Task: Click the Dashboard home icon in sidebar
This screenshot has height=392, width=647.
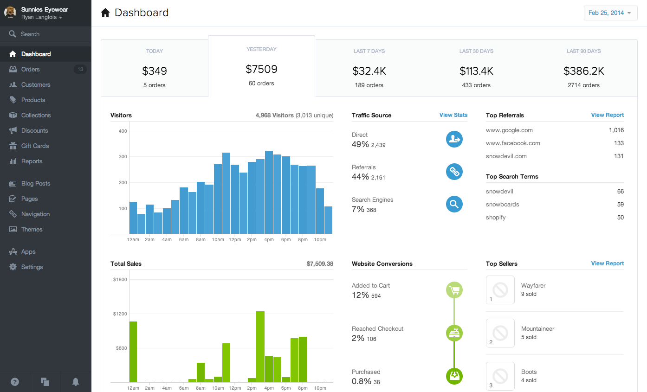Action: point(13,54)
